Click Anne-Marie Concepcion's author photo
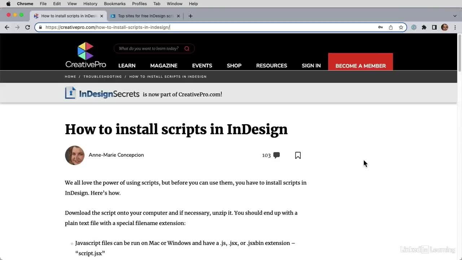The width and height of the screenshot is (462, 260). (x=75, y=155)
